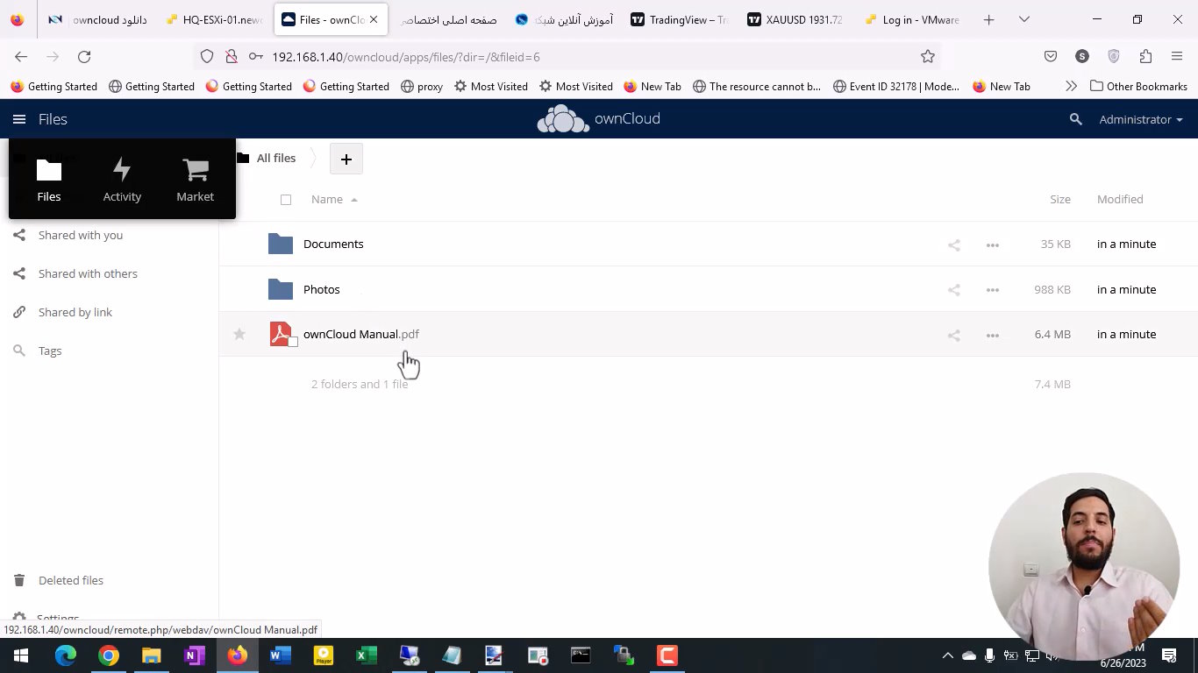Screen dimensions: 1198x673
Task: Open Event ID 32178 bookmark
Action: click(896, 87)
